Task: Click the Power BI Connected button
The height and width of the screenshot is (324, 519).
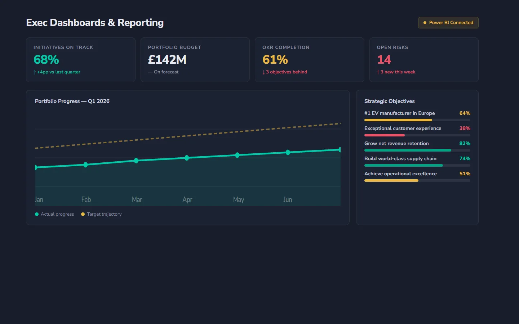Action: [448, 22]
